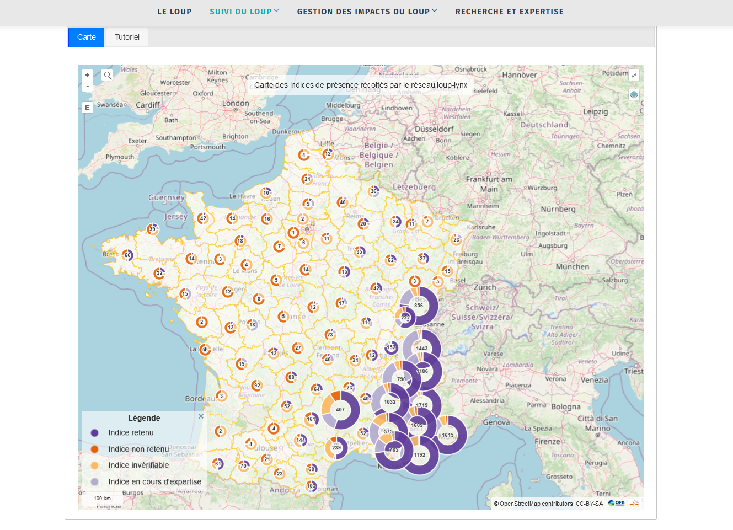733x530 pixels.
Task: Select the 88 cluster marker
Action: pos(291,377)
